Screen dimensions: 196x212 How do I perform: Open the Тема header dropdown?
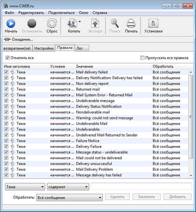25,187
